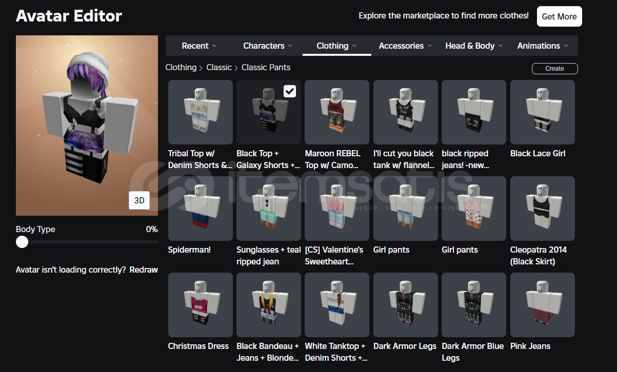Open the Head & Body tab

click(x=474, y=46)
